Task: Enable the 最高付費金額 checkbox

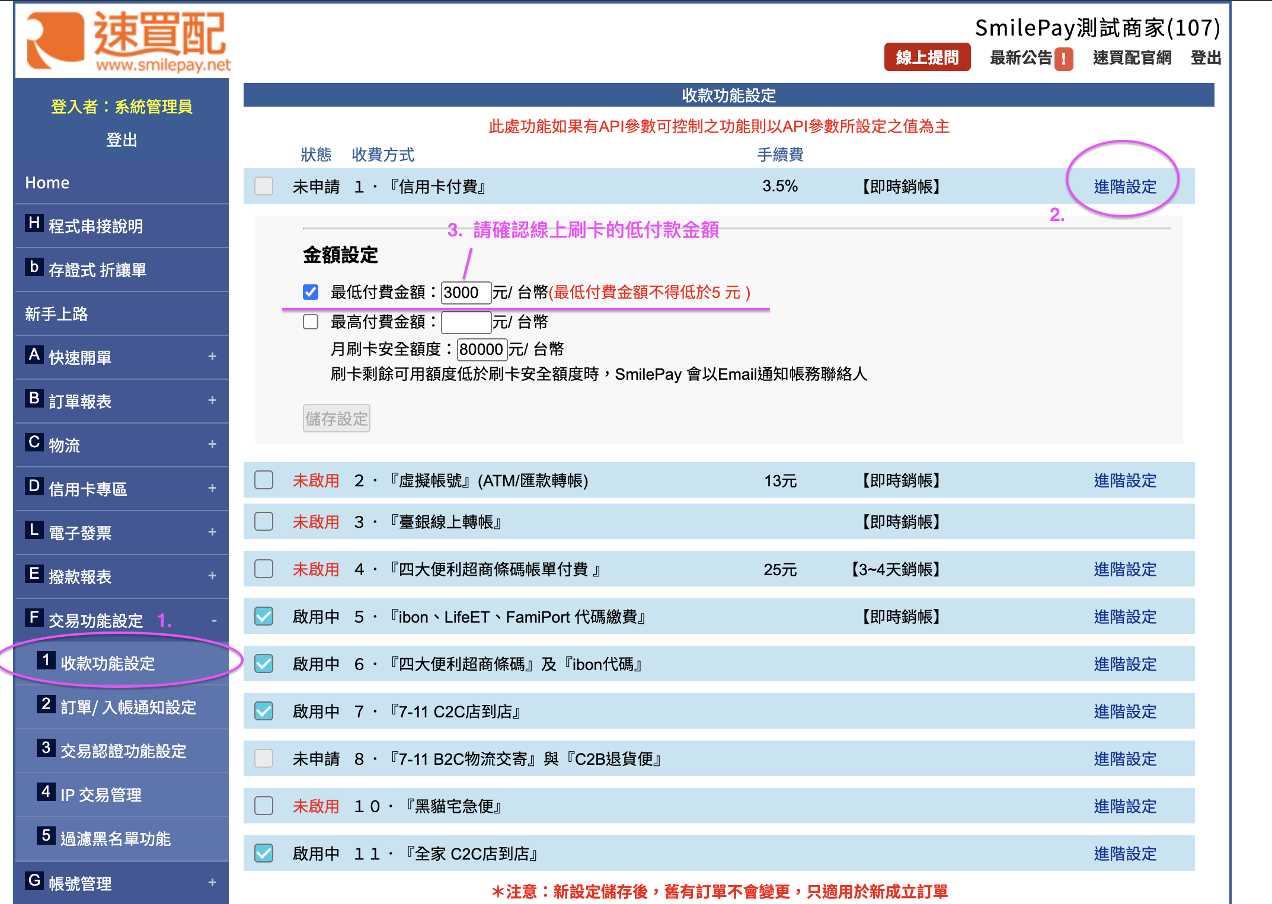Action: [x=311, y=322]
